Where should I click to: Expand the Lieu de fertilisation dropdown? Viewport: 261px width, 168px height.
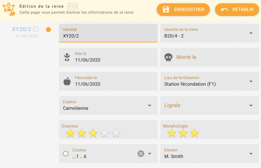pyautogui.click(x=251, y=81)
